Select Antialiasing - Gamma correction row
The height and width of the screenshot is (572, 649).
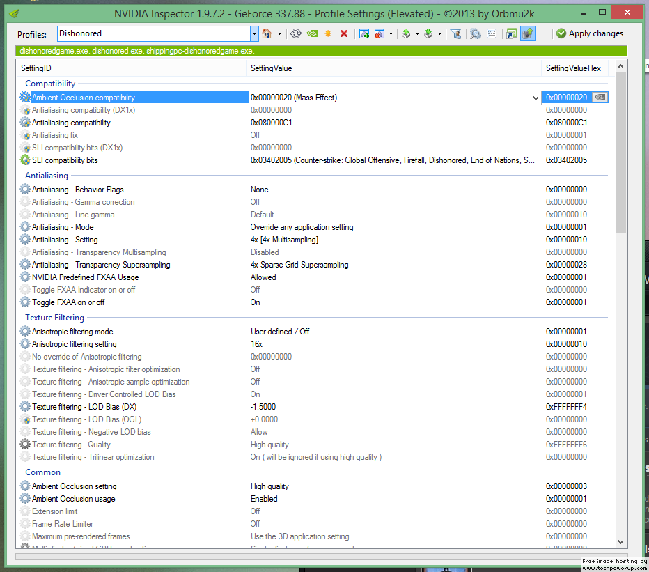(314, 202)
